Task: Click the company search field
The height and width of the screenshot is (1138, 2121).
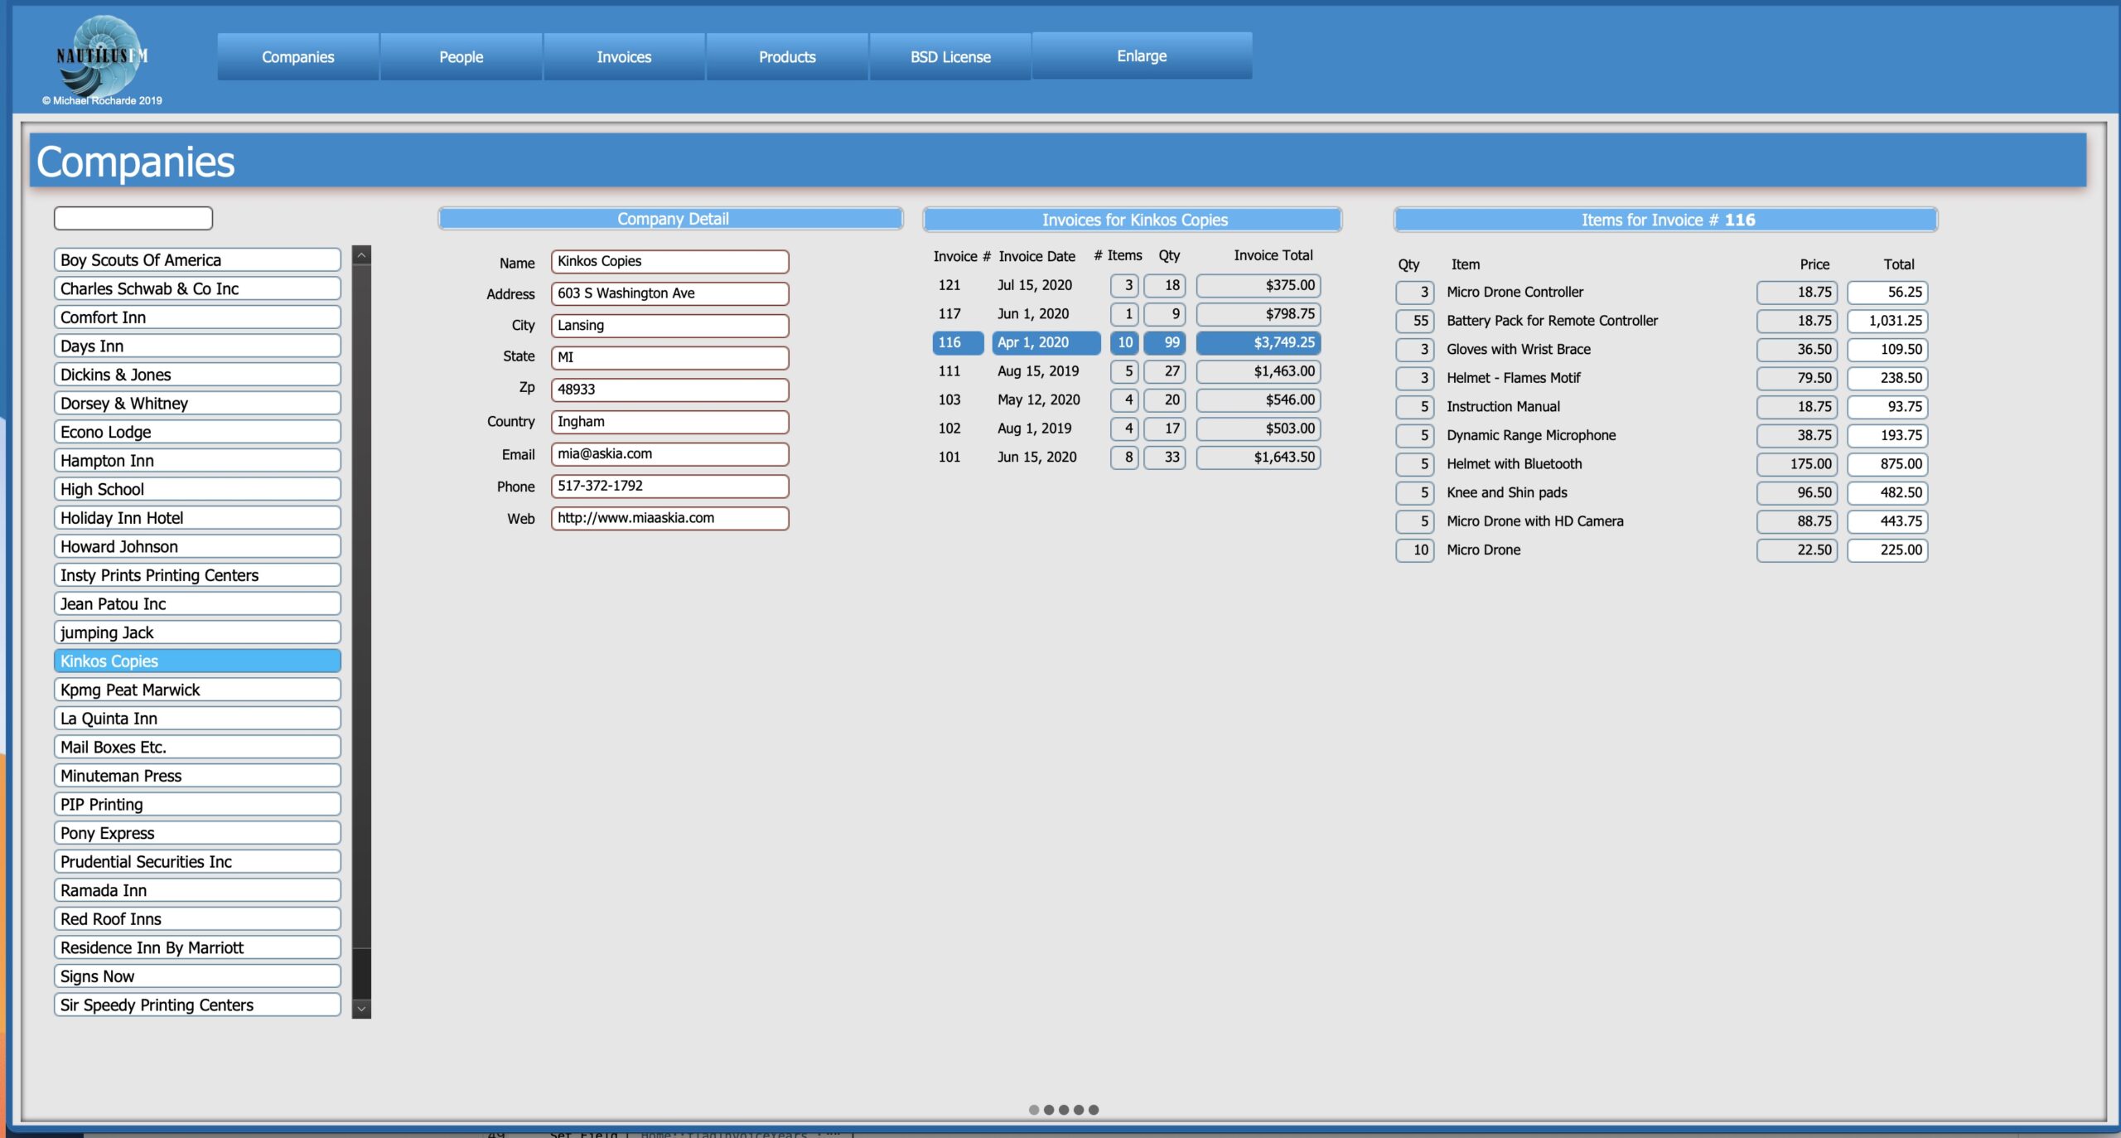Action: (x=133, y=218)
